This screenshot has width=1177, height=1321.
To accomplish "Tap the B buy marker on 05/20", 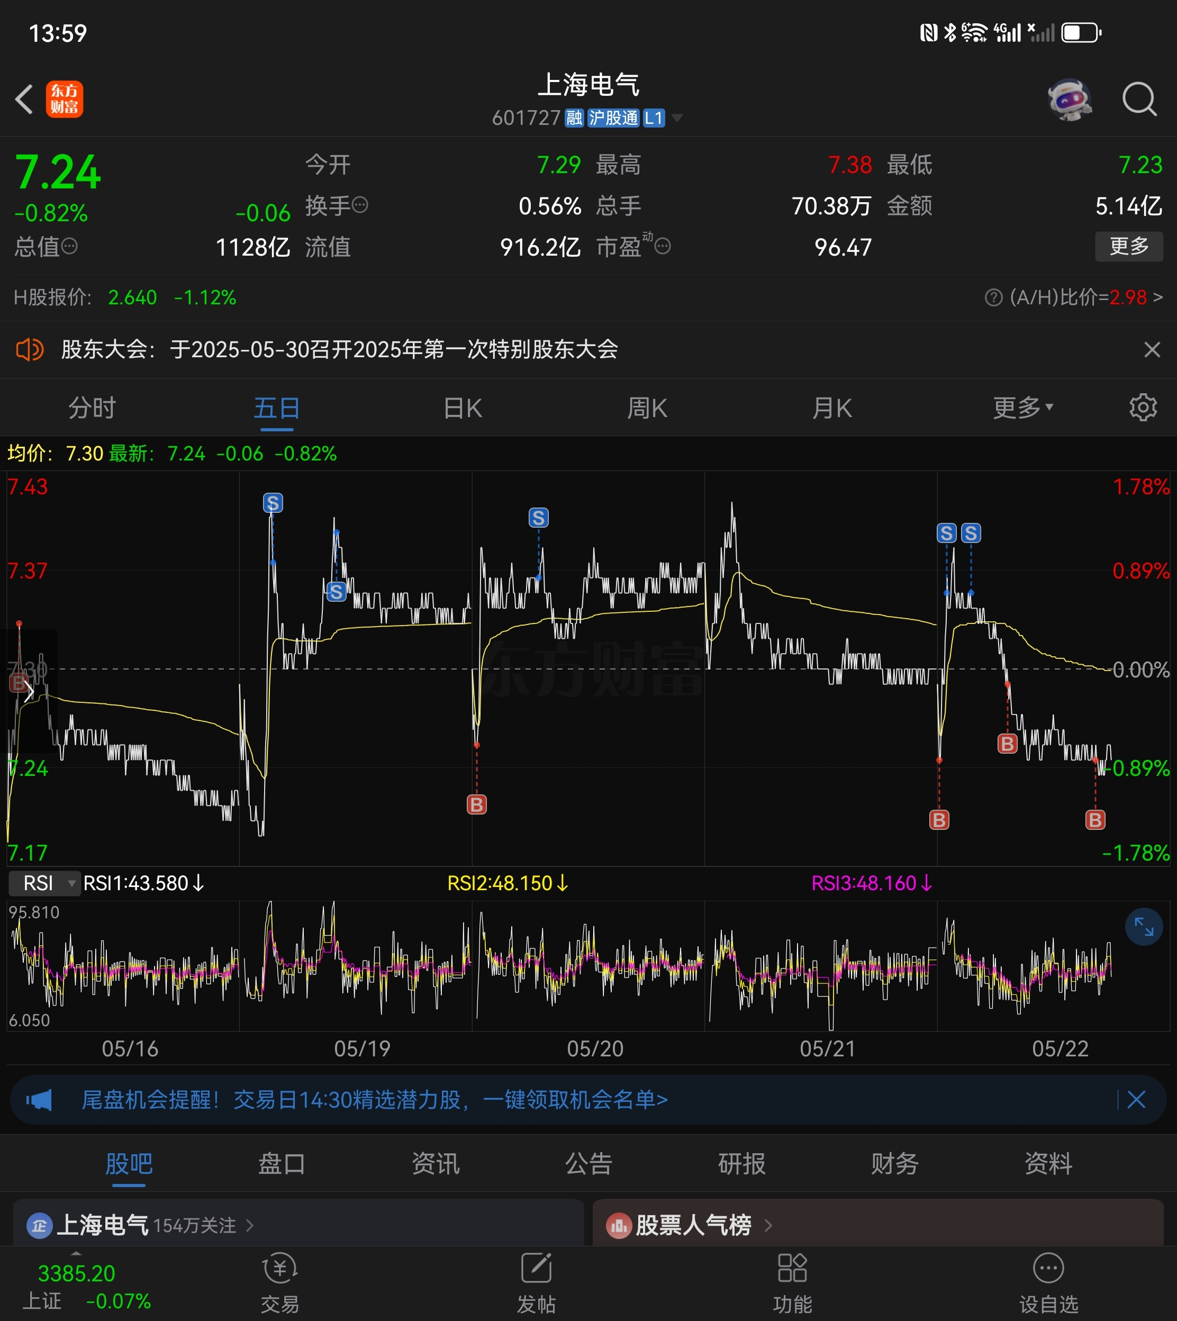I will 477,804.
